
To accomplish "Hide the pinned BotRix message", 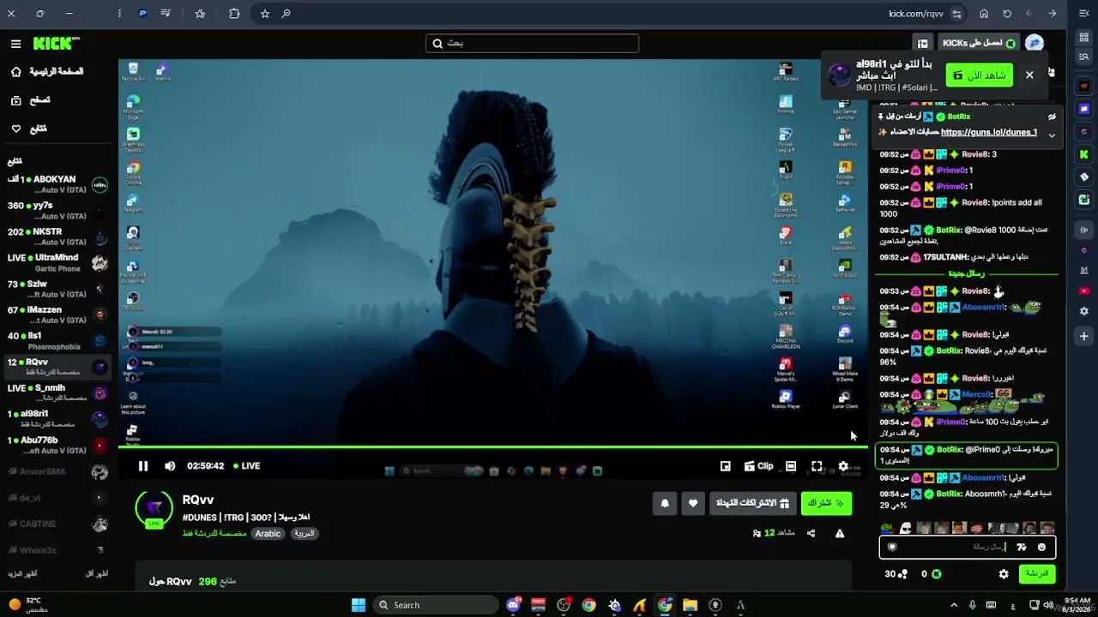I will 1052,117.
